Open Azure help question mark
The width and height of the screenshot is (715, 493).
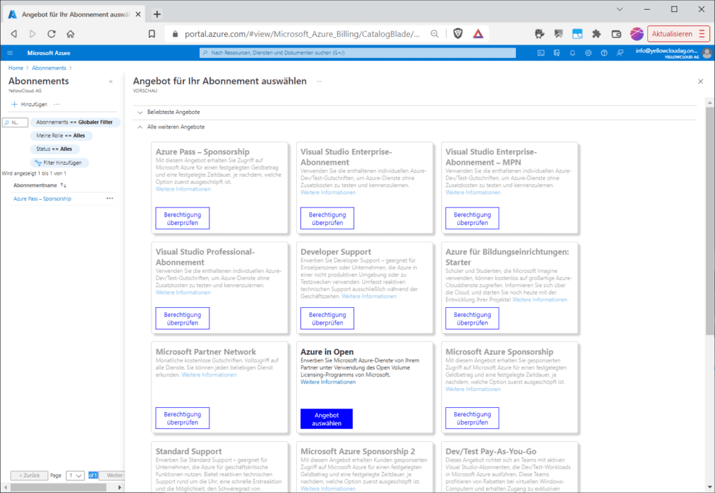click(x=604, y=53)
